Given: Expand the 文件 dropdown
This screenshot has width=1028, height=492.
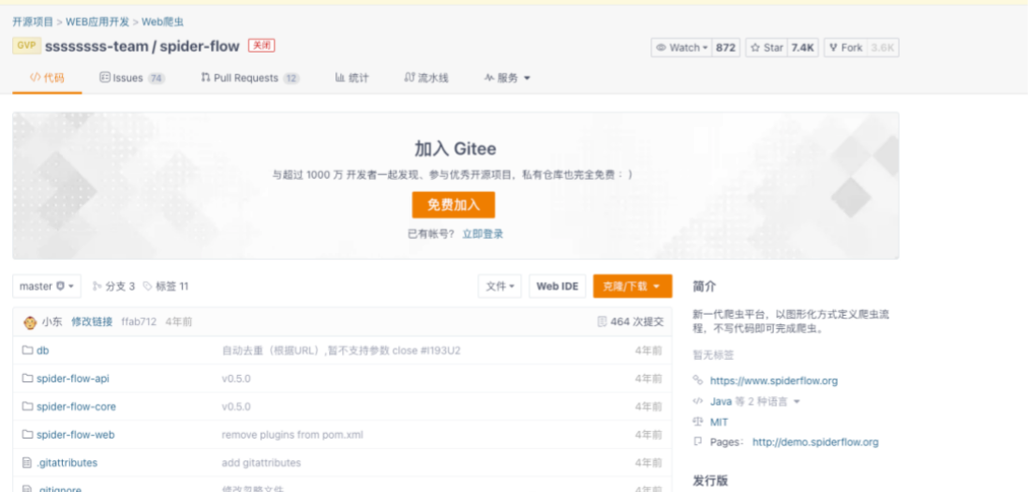Looking at the screenshot, I should 499,287.
